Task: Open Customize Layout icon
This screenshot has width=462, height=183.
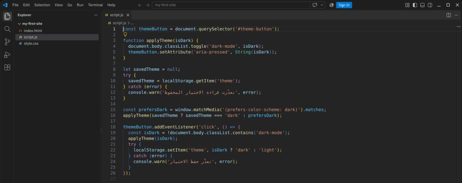Action: [407, 5]
